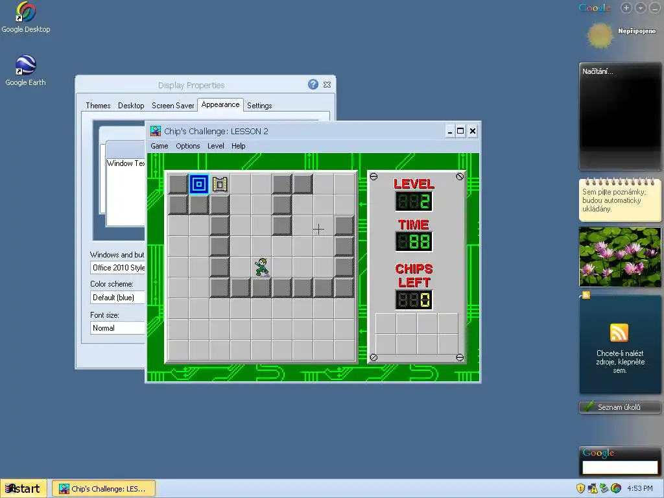664x498 pixels.
Task: Open the Level menu
Action: [215, 146]
